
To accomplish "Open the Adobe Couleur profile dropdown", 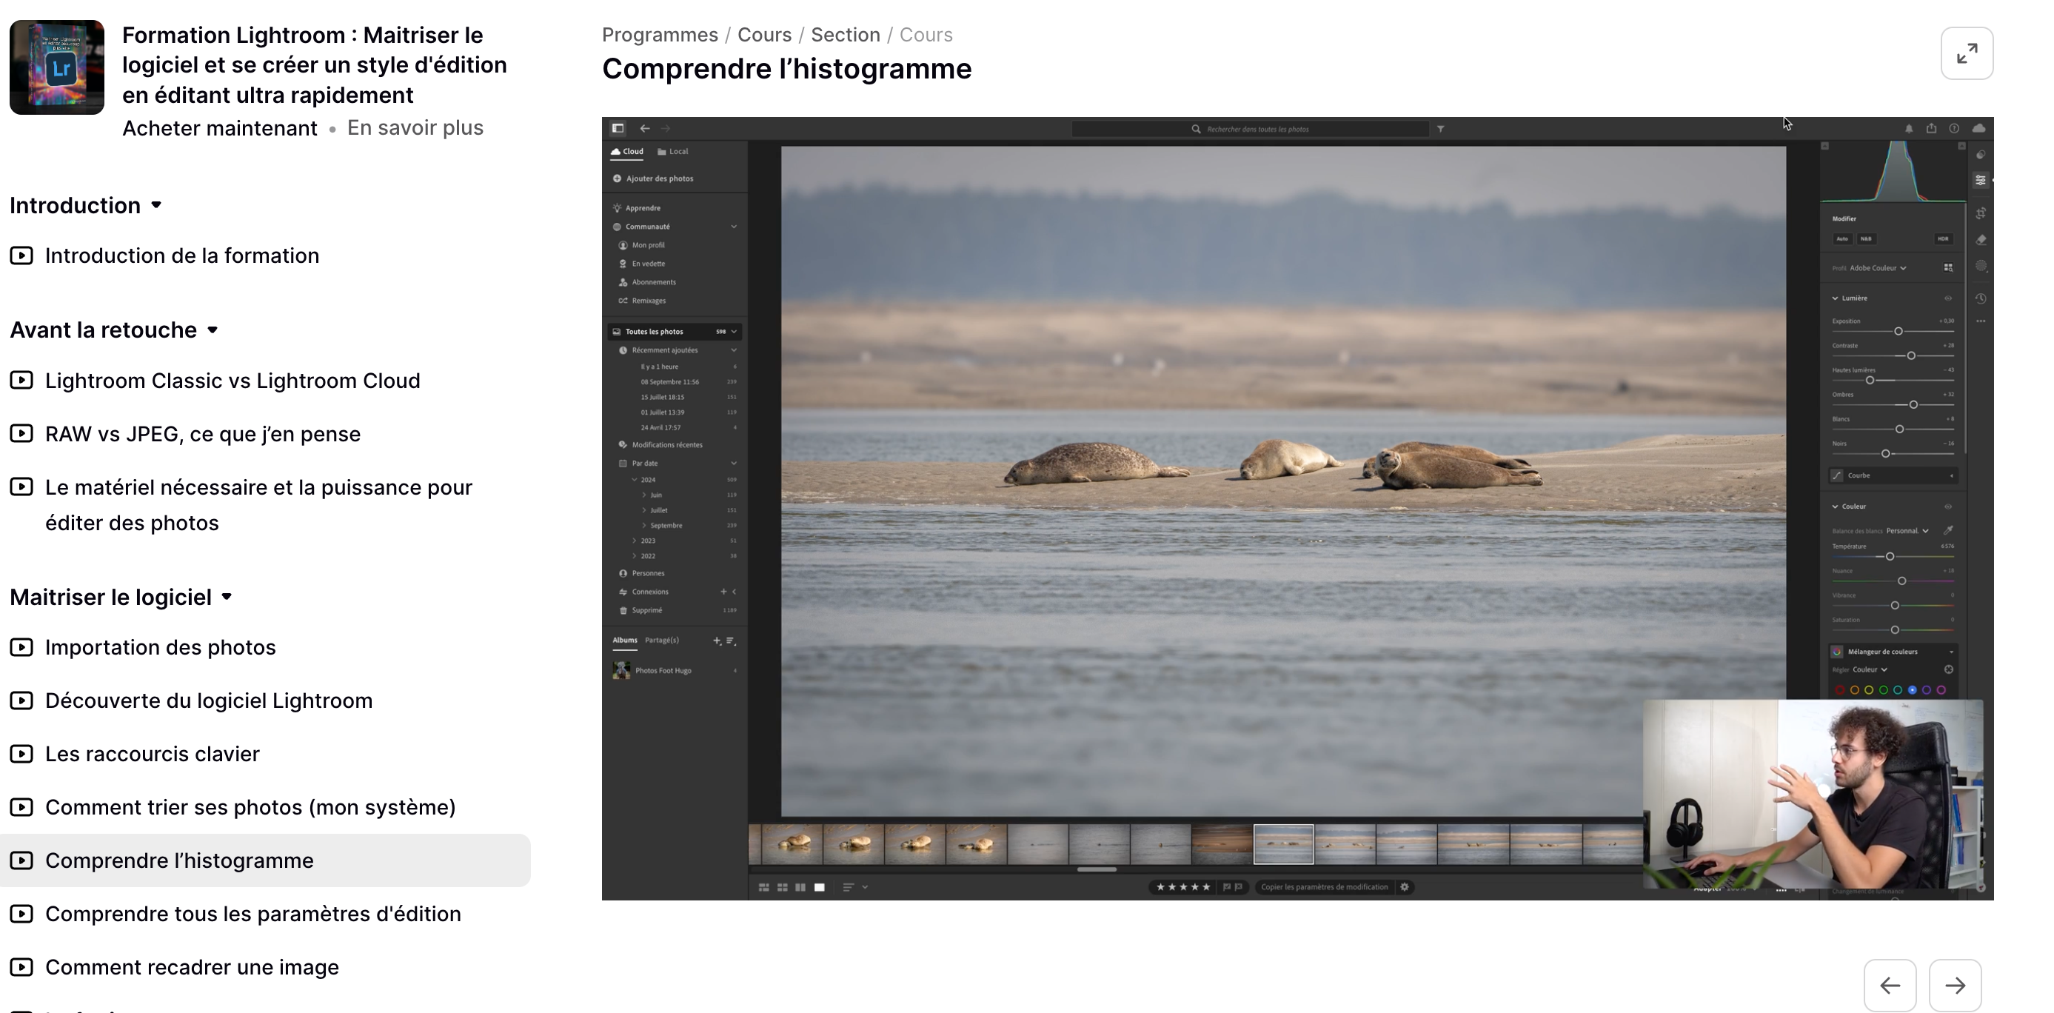I will tap(1877, 268).
